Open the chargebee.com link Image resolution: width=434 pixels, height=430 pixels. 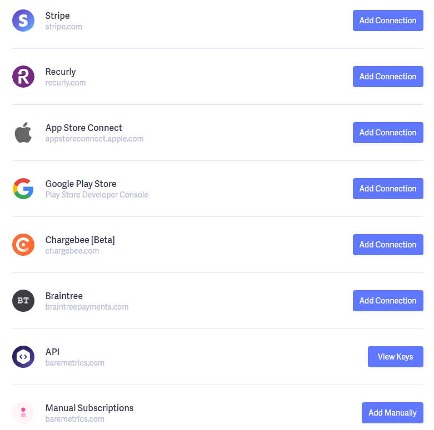(x=72, y=251)
